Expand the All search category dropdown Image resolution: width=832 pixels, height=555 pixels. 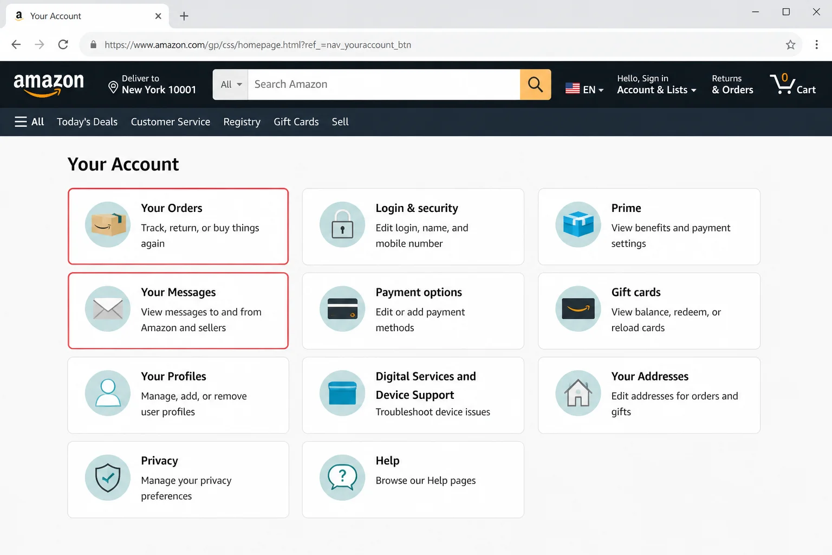click(x=231, y=85)
